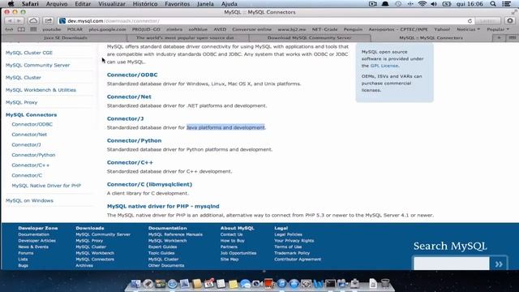
Task: Open footer Contact Us link
Action: click(231, 234)
